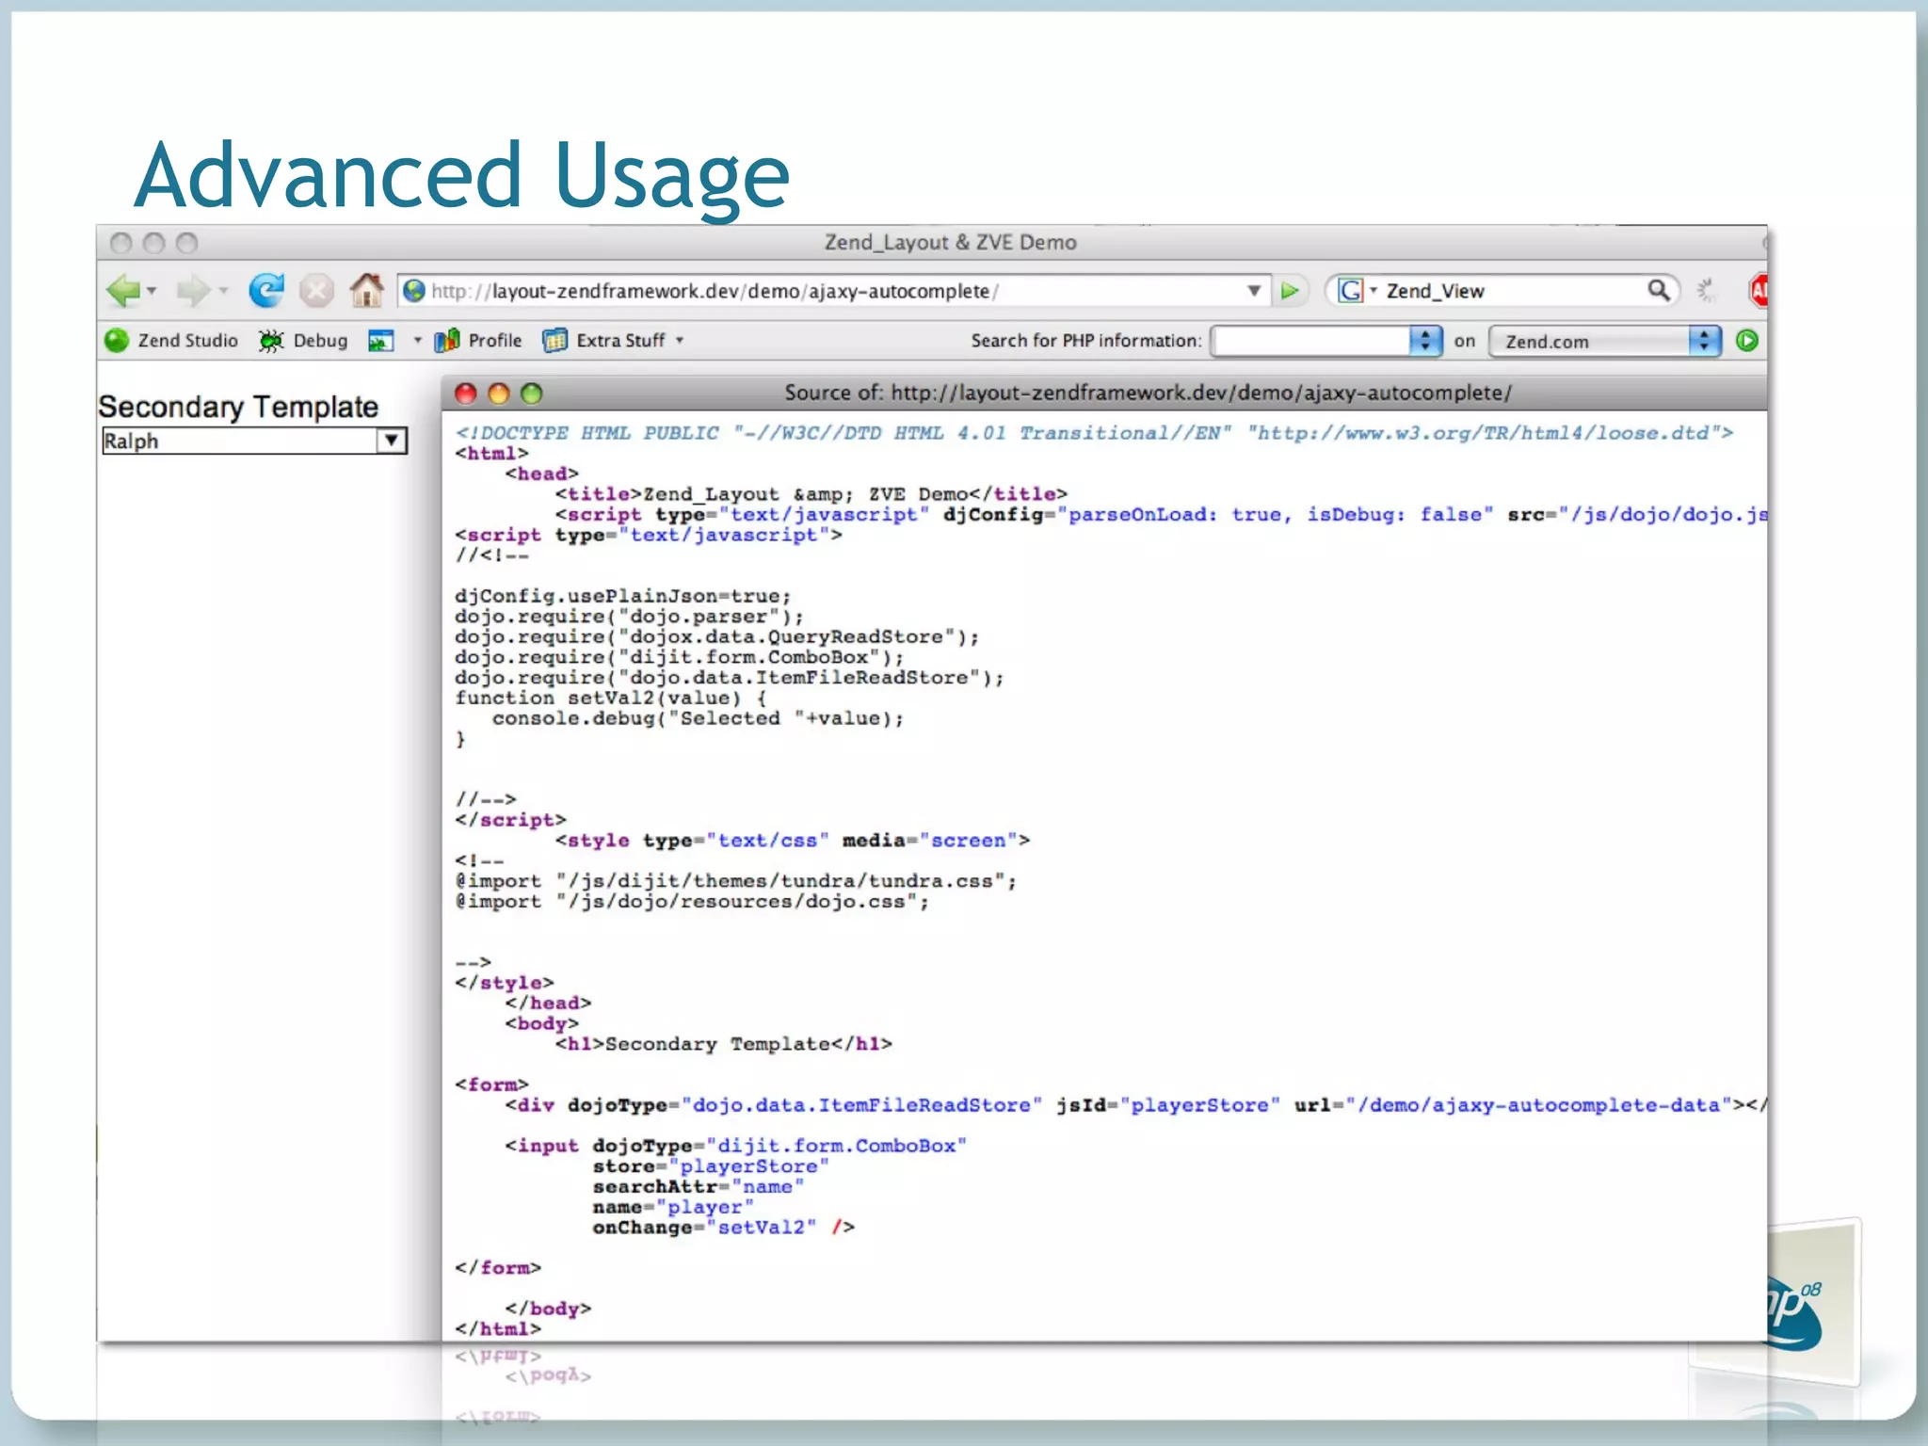The width and height of the screenshot is (1928, 1446).
Task: Click the site globe icon in address bar
Action: 413,291
